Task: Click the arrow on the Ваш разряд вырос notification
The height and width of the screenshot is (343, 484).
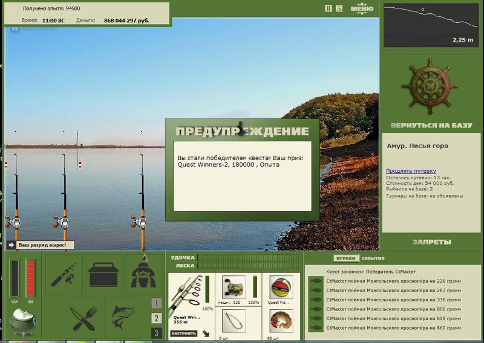Action: 11,245
